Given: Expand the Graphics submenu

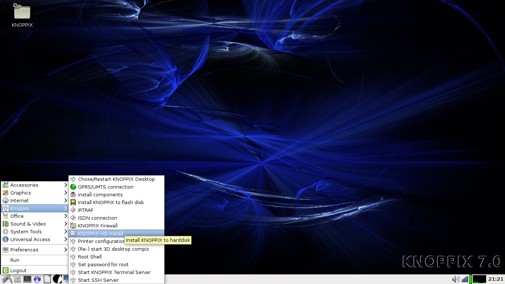Looking at the screenshot, I should (x=34, y=193).
